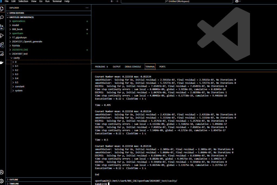Collapse the OPEN EDITORS section
Screen dimensions: 277x185
(x=17, y=13)
